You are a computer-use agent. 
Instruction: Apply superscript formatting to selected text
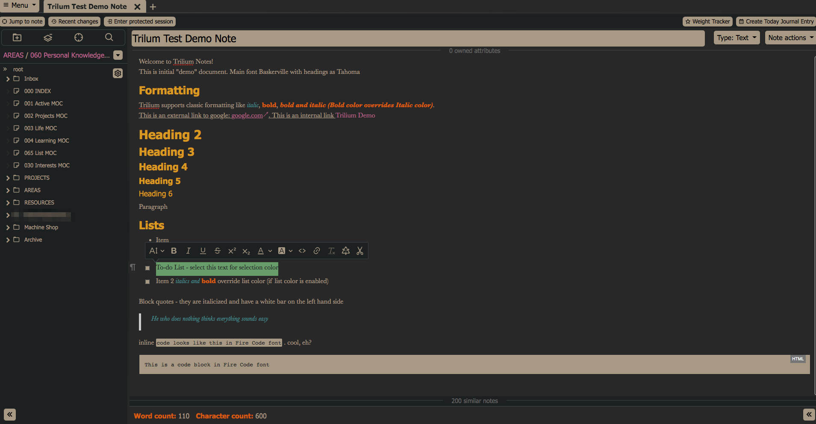(232, 251)
